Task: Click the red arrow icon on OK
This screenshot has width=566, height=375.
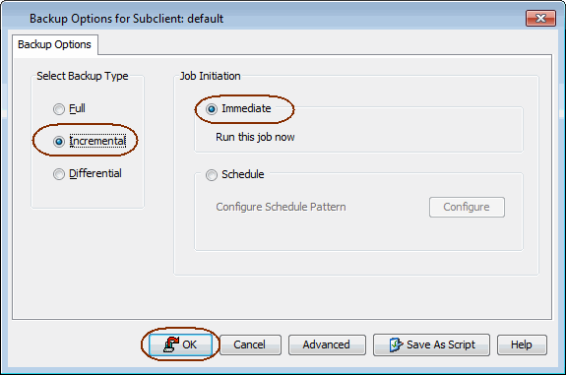Action: 171,344
